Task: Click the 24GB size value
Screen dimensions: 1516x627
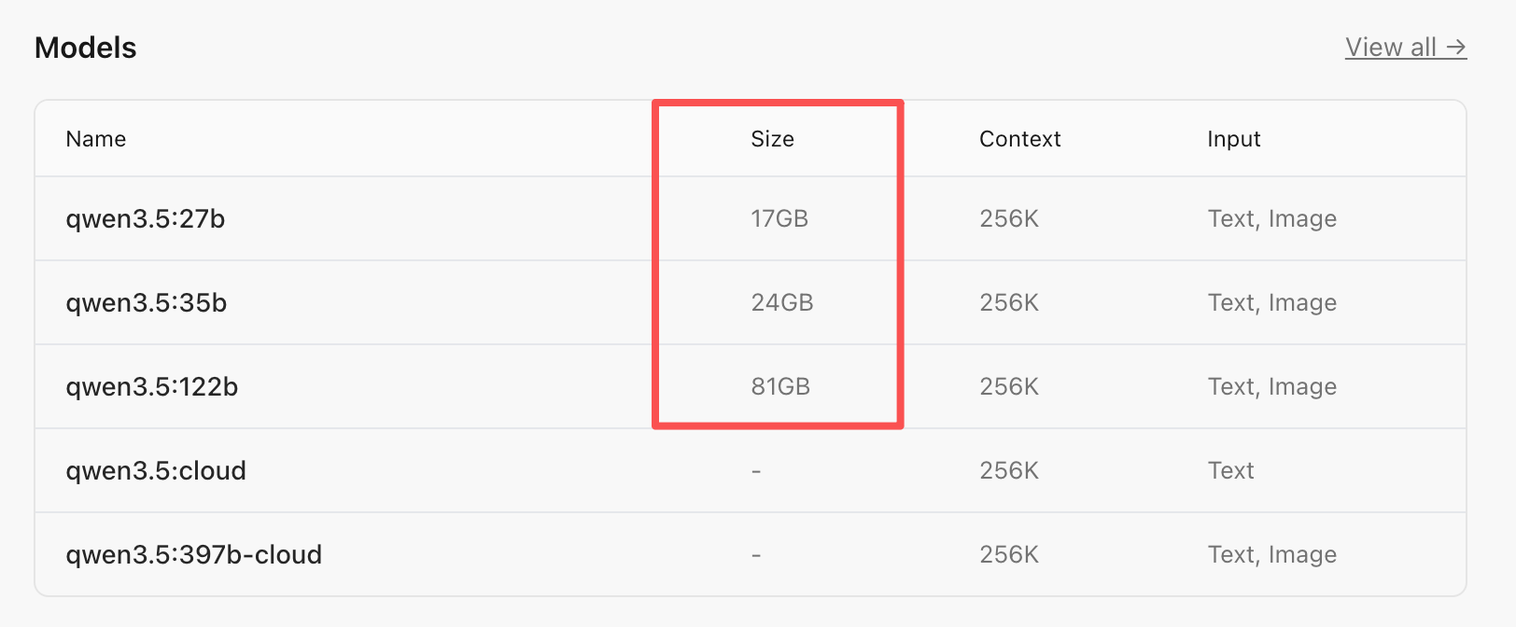Action: pyautogui.click(x=782, y=303)
